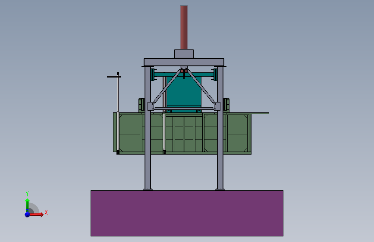
Task: Click the X label on the triad
Action: click(46, 212)
